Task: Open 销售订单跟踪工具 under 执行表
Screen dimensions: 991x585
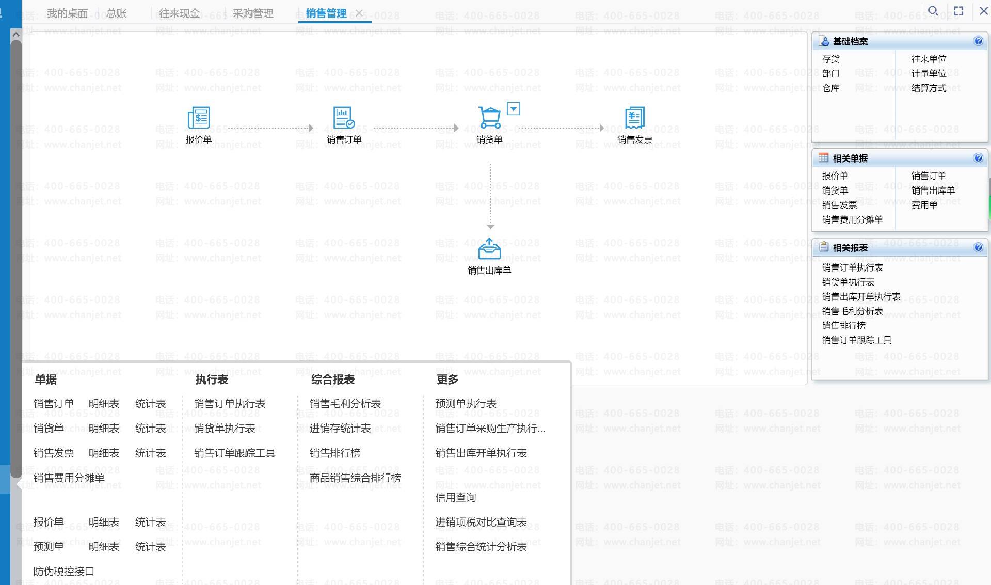Action: 235,453
